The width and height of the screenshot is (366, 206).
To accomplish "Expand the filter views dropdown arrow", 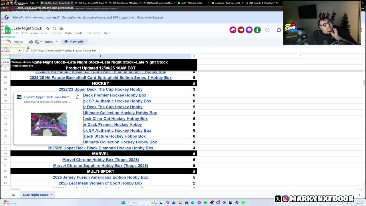I will tap(41, 42).
